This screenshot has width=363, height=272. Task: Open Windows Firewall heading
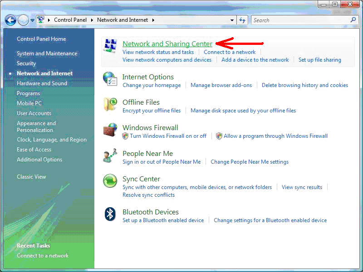pos(150,128)
